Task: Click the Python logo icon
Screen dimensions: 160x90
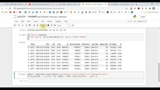Action: 135,17
